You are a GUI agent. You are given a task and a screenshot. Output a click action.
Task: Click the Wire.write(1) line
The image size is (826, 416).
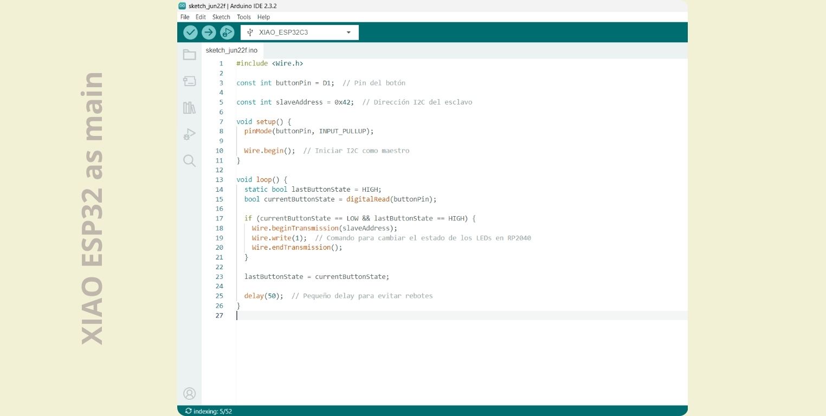click(391, 238)
